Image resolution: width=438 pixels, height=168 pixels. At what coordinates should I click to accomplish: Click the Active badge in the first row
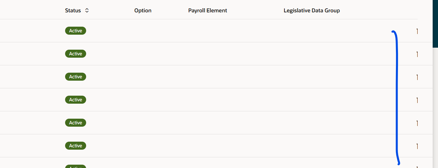point(75,31)
